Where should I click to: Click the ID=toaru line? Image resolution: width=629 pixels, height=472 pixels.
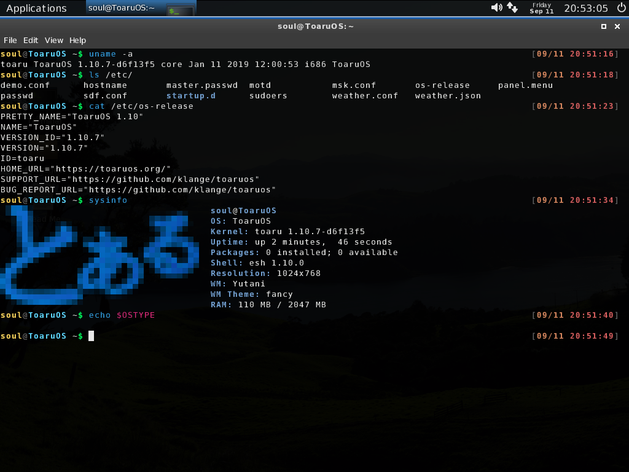[x=23, y=159]
